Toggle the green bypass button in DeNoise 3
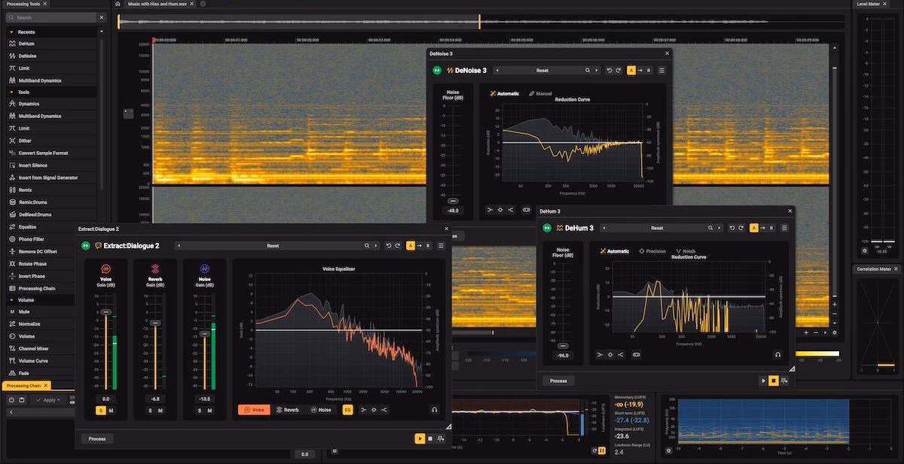 pyautogui.click(x=437, y=70)
